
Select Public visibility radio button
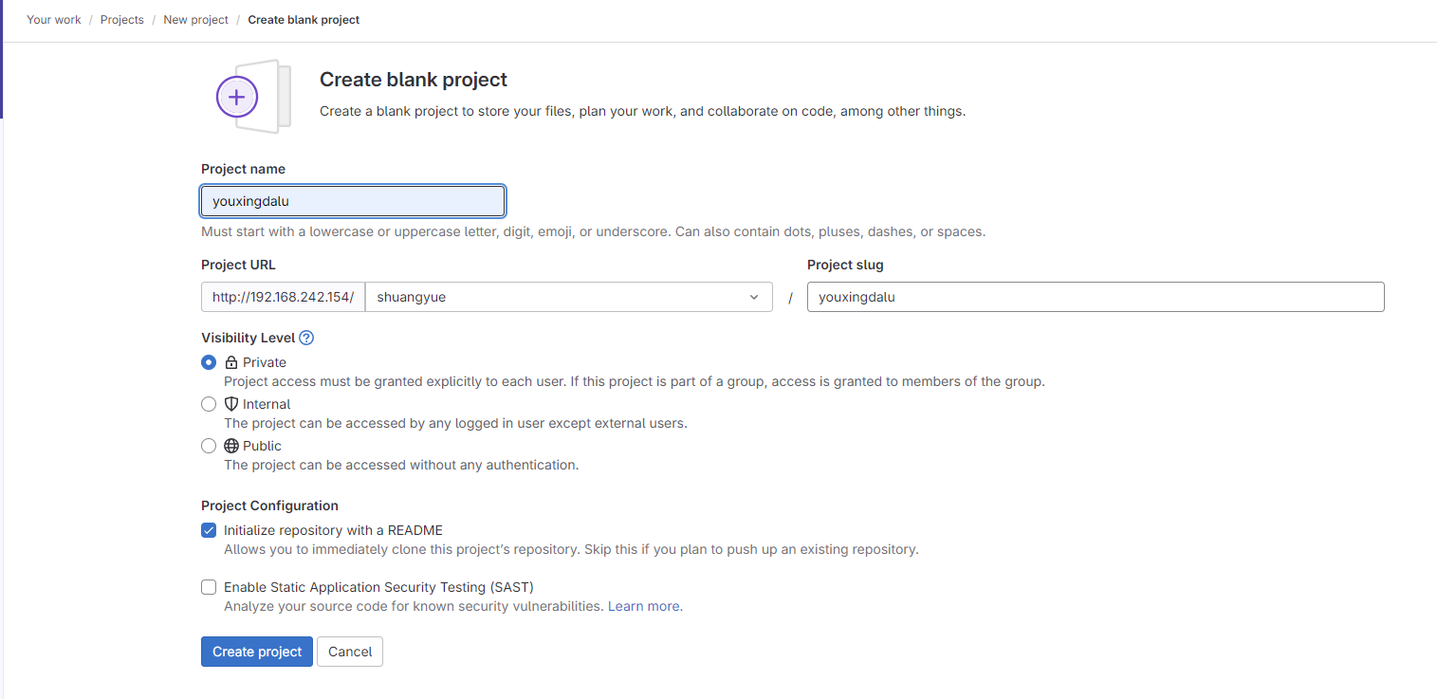209,446
